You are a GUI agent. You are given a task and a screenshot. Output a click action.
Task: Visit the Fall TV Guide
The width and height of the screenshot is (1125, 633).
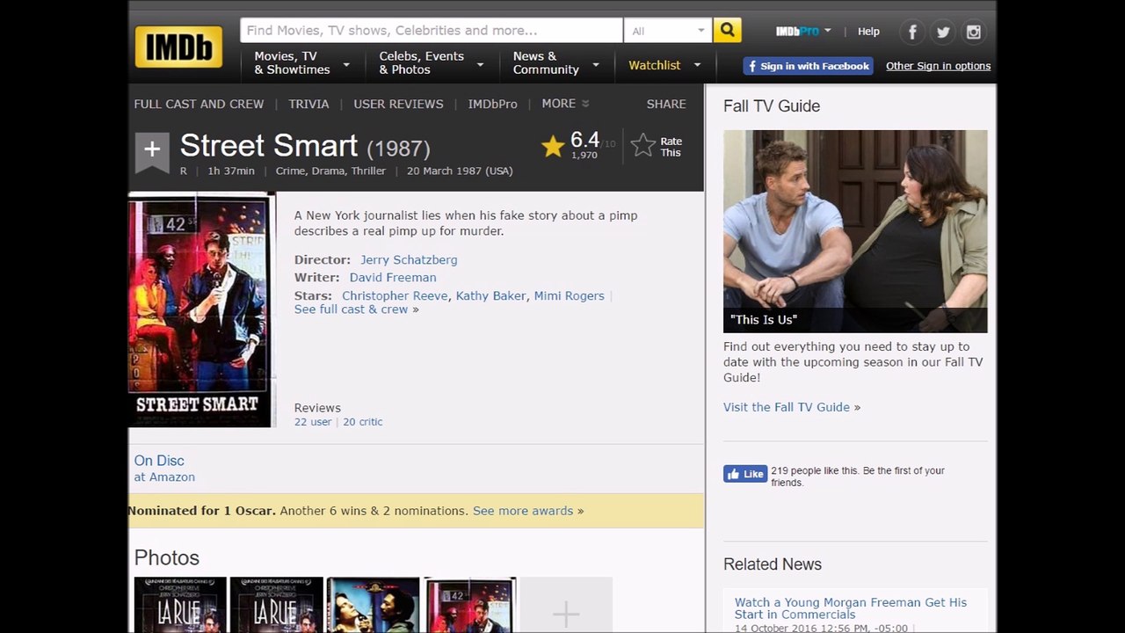[787, 407]
